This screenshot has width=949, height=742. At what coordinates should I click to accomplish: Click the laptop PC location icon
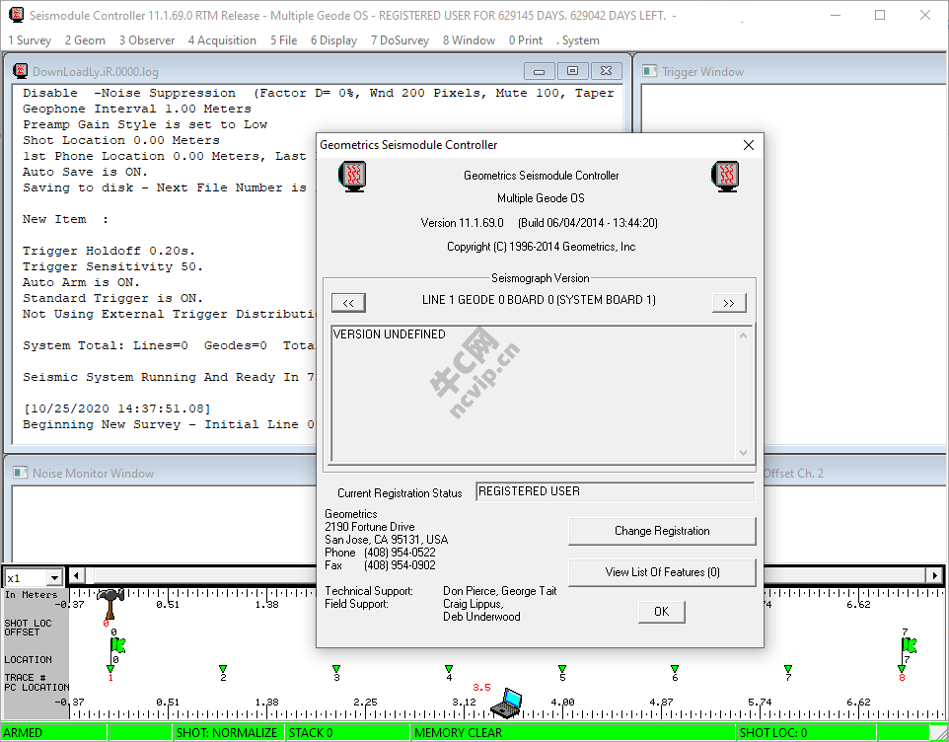[x=506, y=704]
